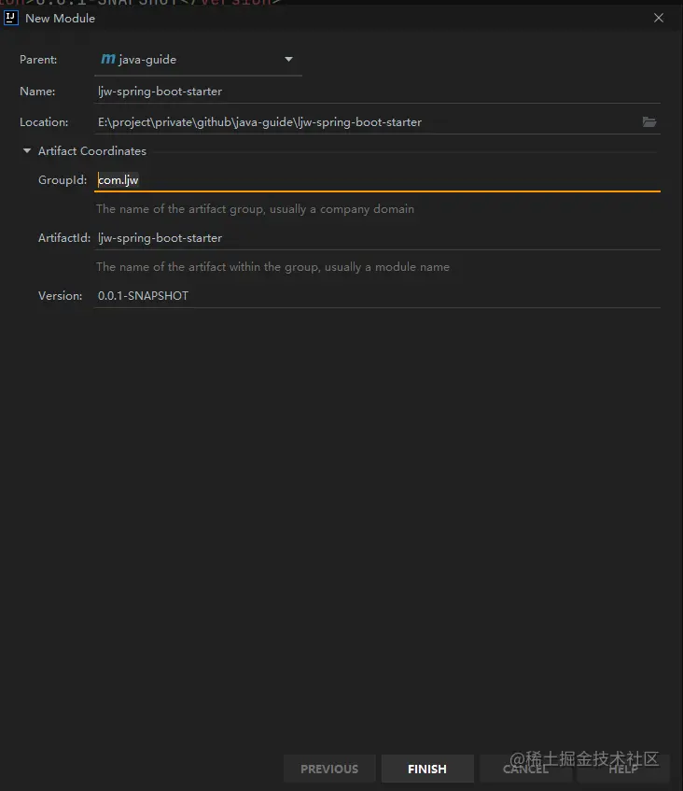Click the GroupId field containing com.ljw
The height and width of the screenshot is (791, 683).
377,180
